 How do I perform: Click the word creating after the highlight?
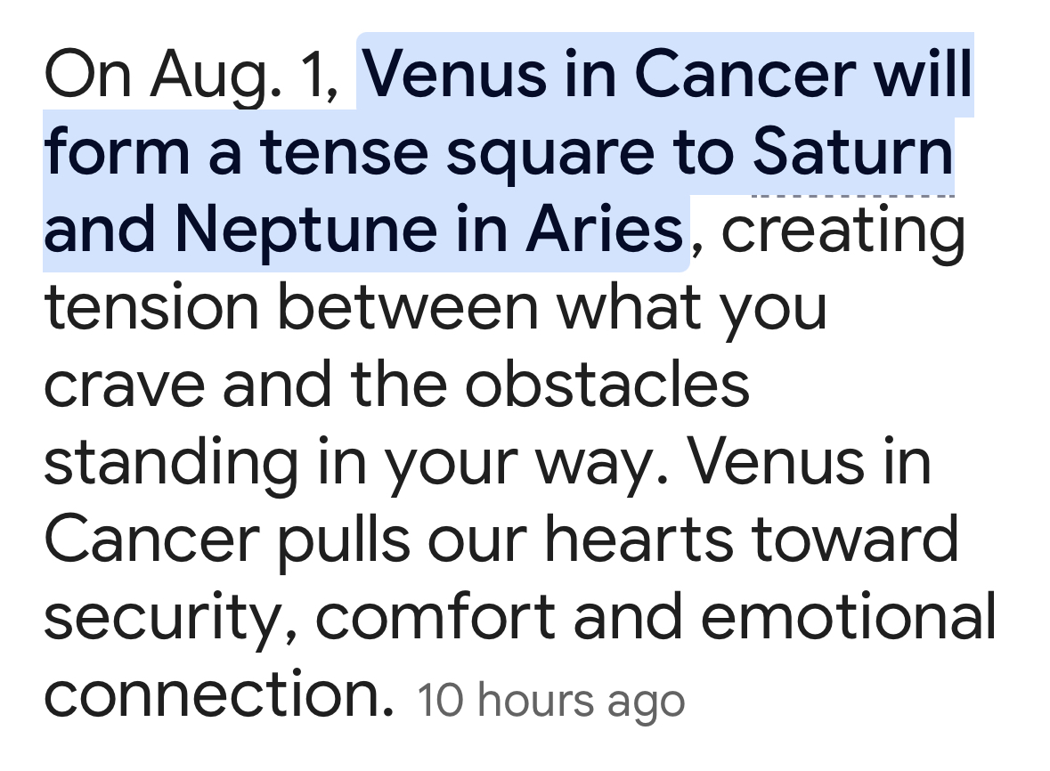tap(841, 231)
